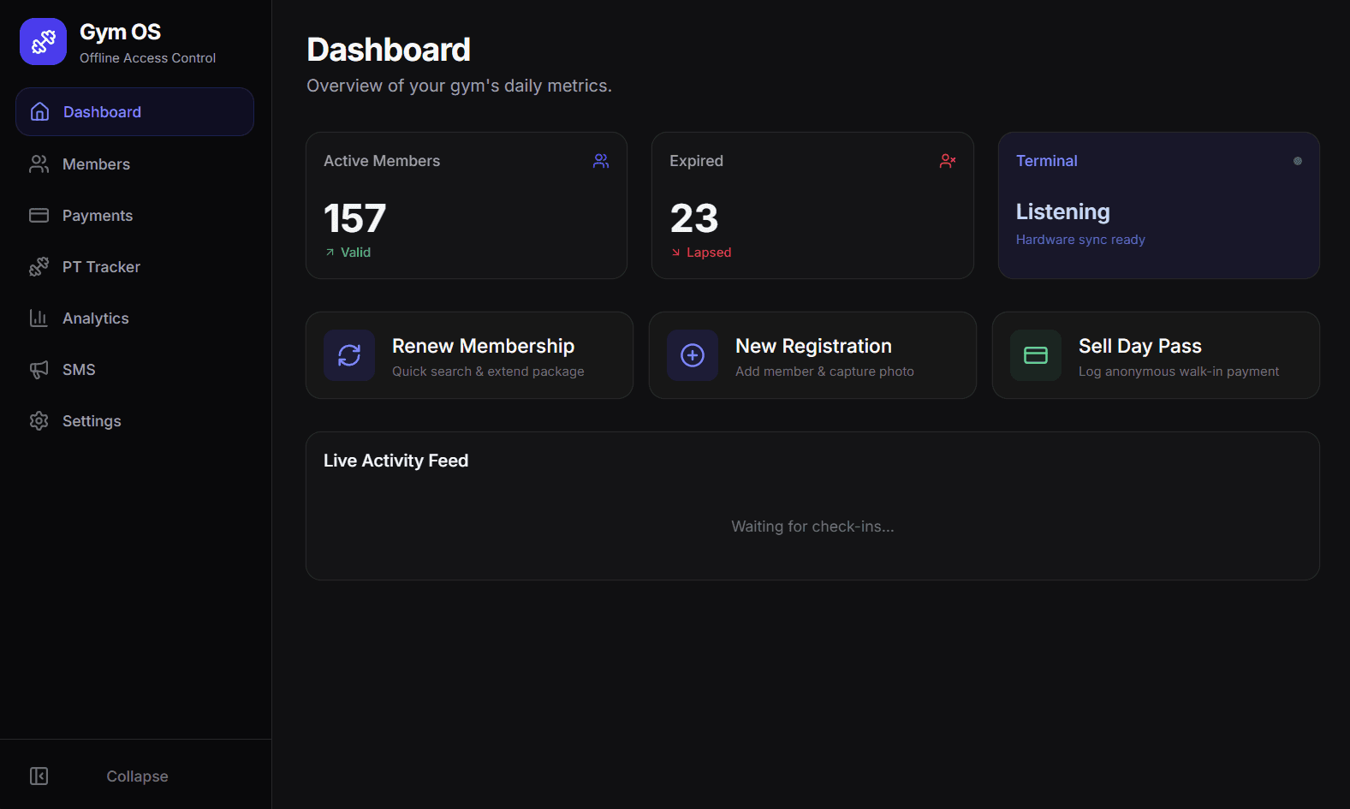Screen dimensions: 1350x809
Task: Click the Payments card icon in sidebar
Action: (39, 216)
